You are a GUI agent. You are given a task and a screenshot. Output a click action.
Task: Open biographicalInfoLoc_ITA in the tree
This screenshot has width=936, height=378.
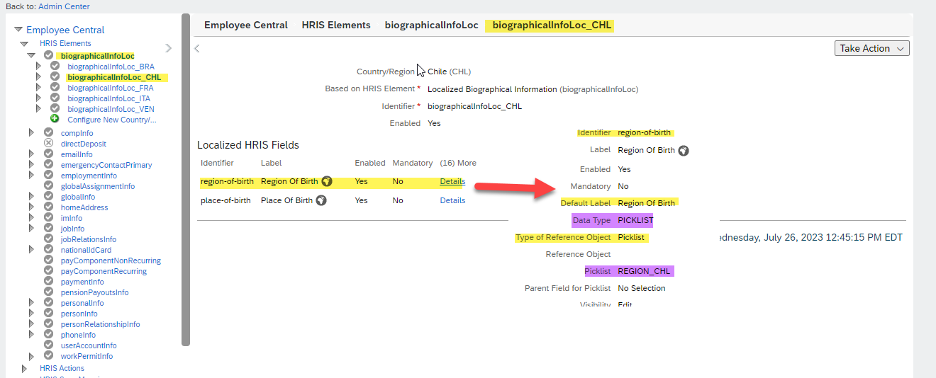coord(108,98)
